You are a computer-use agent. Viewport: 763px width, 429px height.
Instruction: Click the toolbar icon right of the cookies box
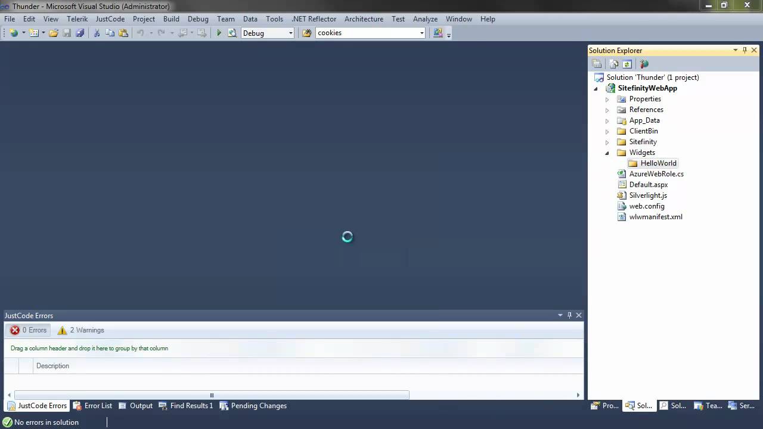click(x=438, y=33)
